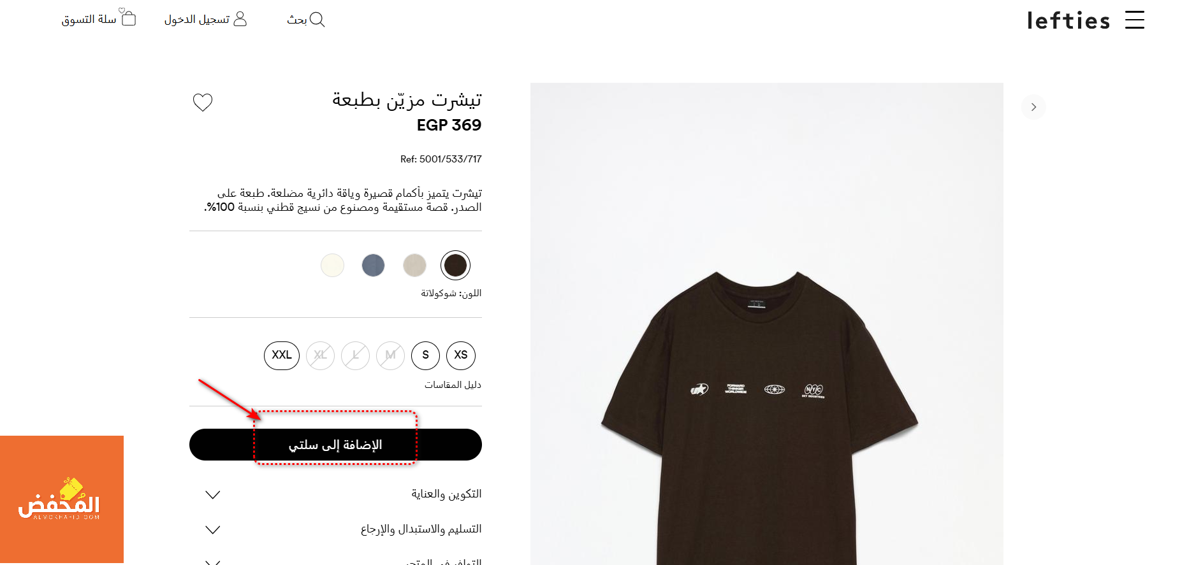1196x565 pixels.
Task: Click the search magnifier icon
Action: [x=317, y=20]
